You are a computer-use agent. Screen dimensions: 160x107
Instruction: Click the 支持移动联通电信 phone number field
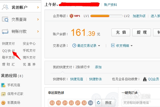click(141, 103)
